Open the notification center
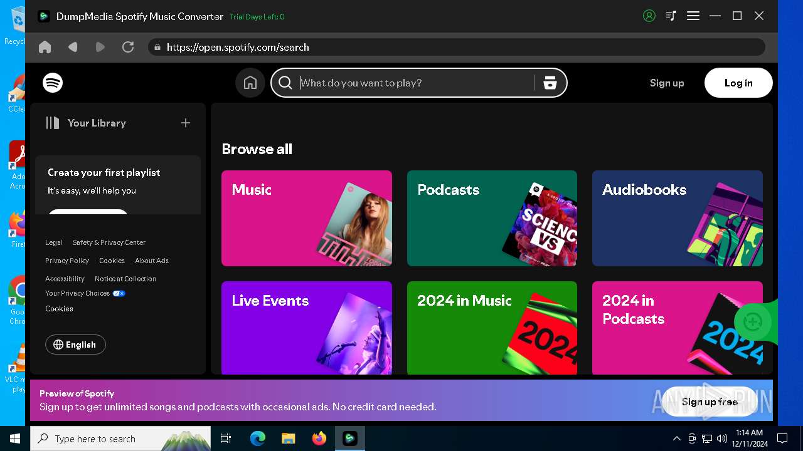This screenshot has height=451, width=803. 782,438
